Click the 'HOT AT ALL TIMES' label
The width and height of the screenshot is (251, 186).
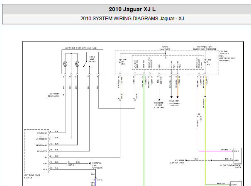pos(166,48)
